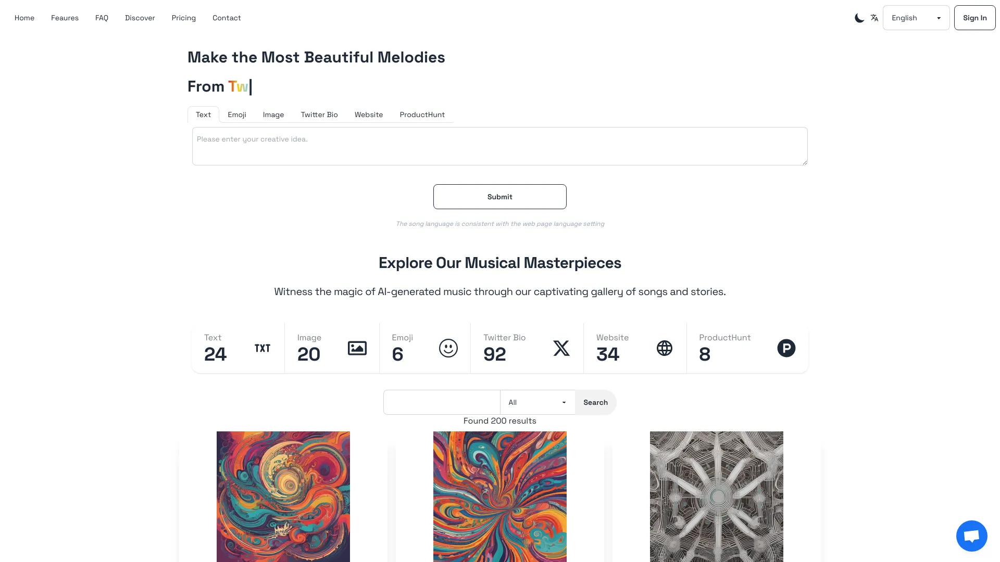Screen dimensions: 1000x562
Task: Toggle dark mode switch
Action: click(x=858, y=18)
